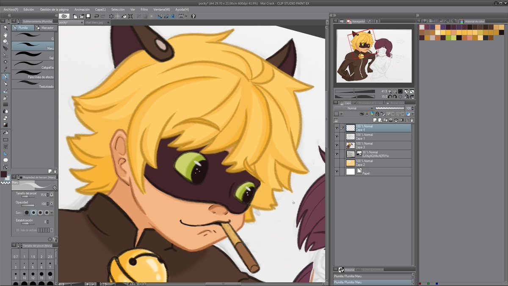Screen dimensions: 508x286
Task: Select the top Plumilla/Plumilla/Maru history entry
Action: (x=373, y=276)
